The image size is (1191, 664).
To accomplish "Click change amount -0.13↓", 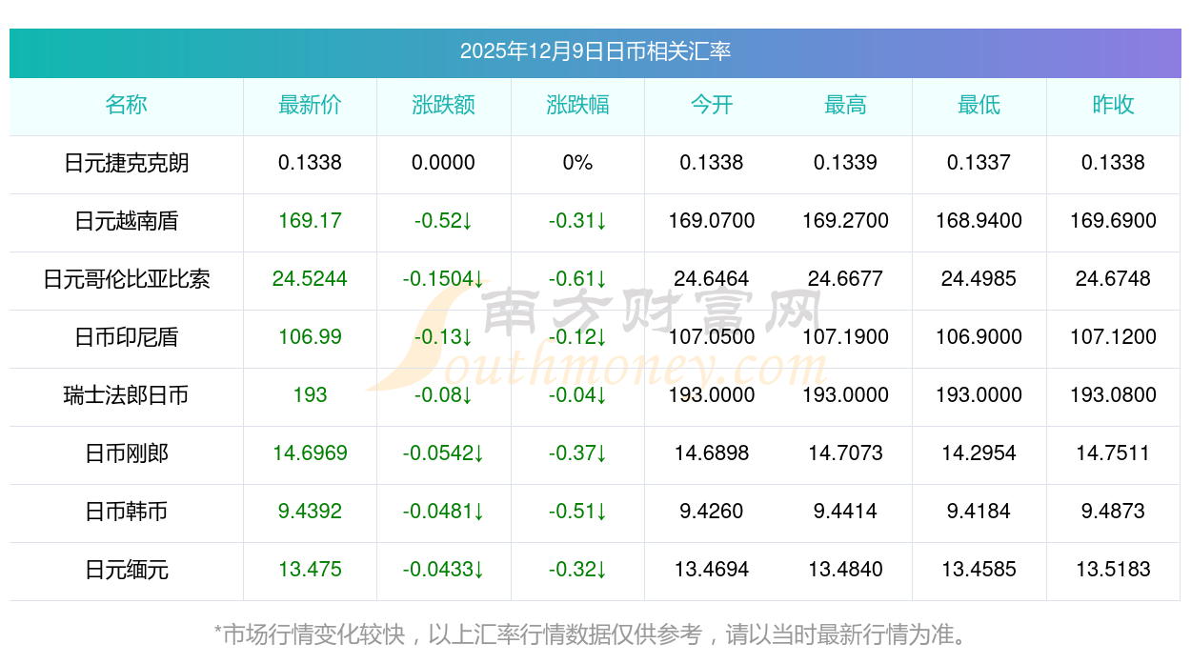I will point(444,337).
